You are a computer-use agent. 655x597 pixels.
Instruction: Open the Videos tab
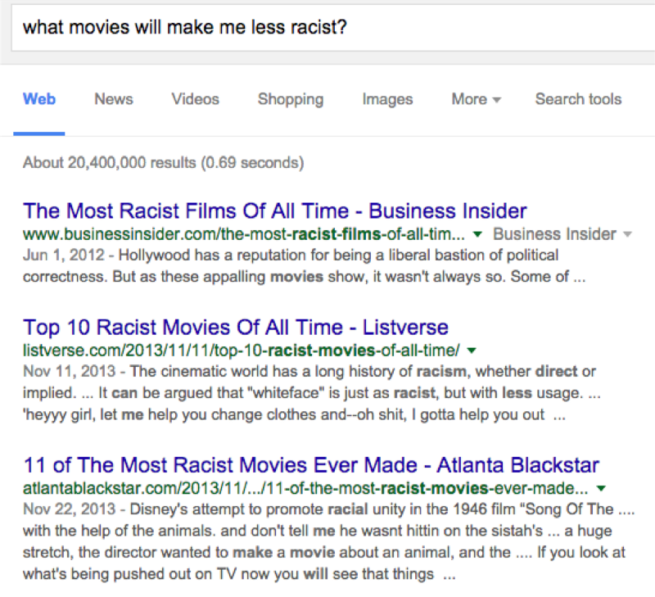(195, 99)
